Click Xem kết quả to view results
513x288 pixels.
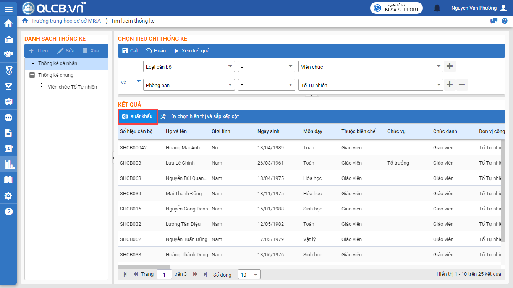click(x=192, y=51)
